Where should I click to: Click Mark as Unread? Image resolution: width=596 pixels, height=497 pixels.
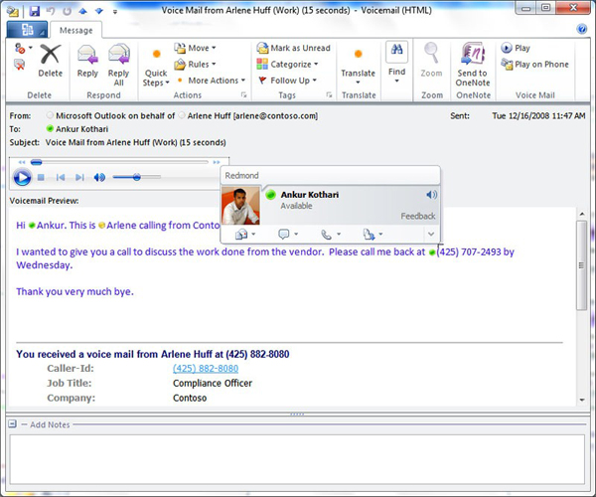tap(293, 48)
